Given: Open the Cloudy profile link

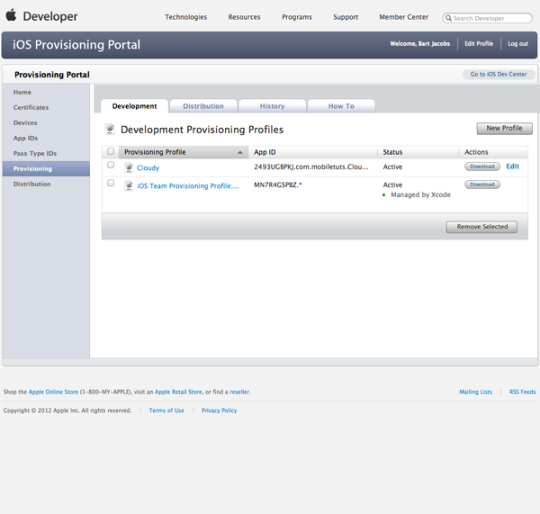Looking at the screenshot, I should (148, 167).
